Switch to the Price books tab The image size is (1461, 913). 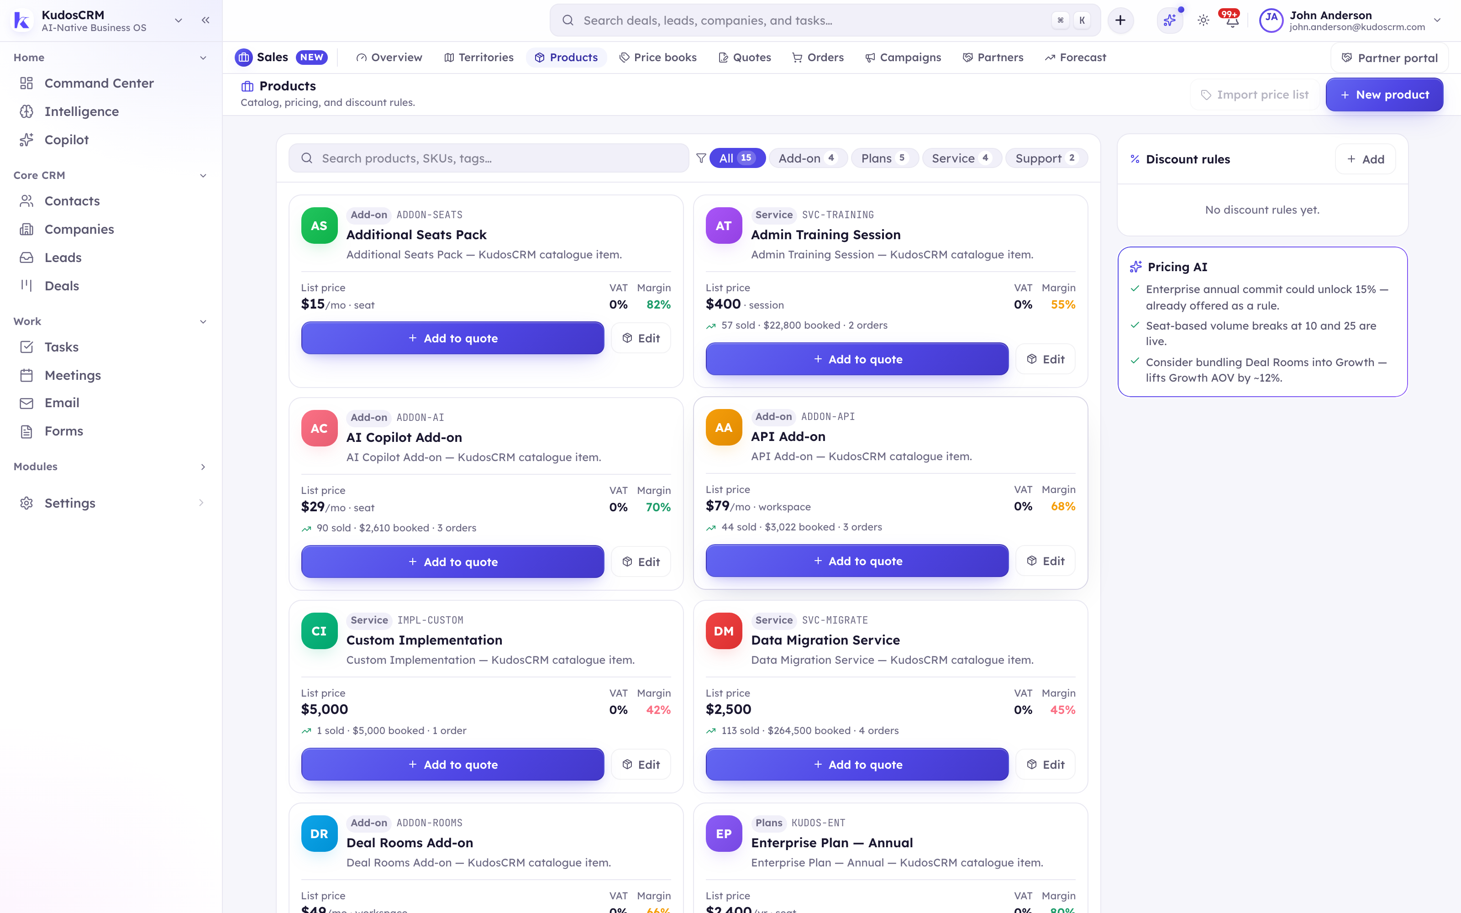point(658,58)
